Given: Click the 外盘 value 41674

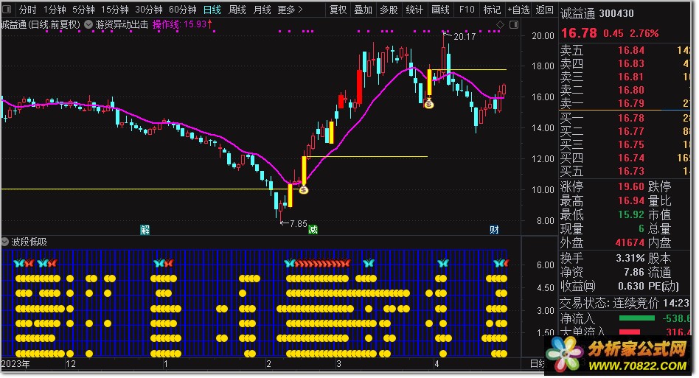Looking at the screenshot, I should [x=630, y=242].
